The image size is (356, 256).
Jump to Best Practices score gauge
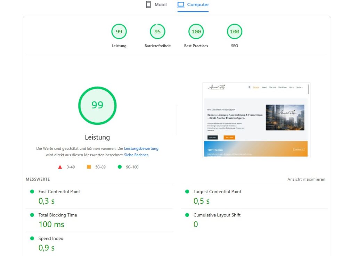196,32
